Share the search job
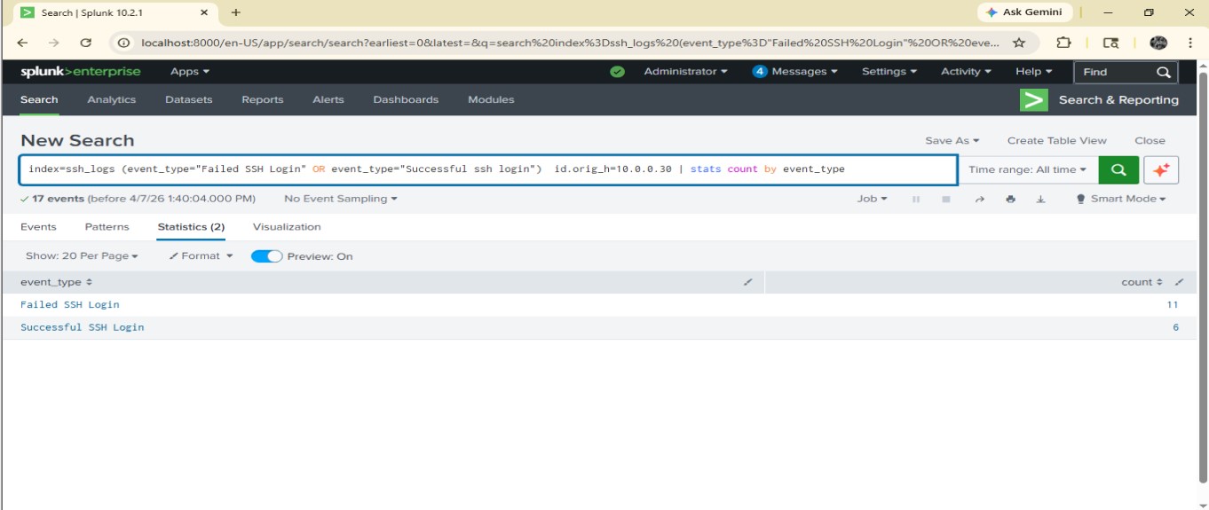1209x510 pixels. [979, 200]
